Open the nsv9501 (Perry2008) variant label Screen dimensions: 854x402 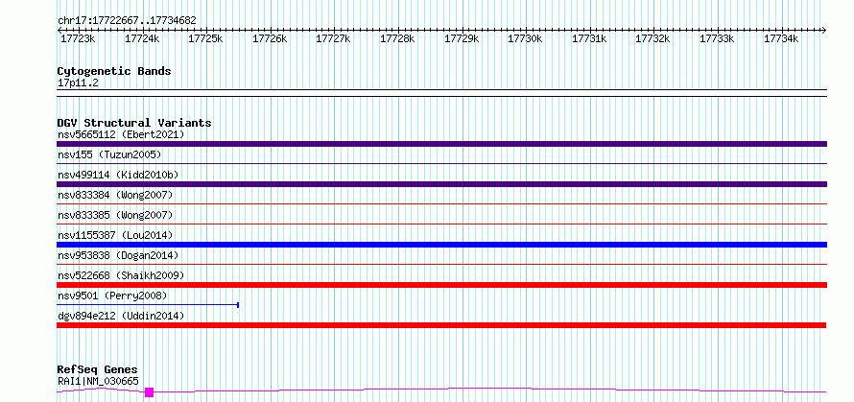pyautogui.click(x=112, y=296)
